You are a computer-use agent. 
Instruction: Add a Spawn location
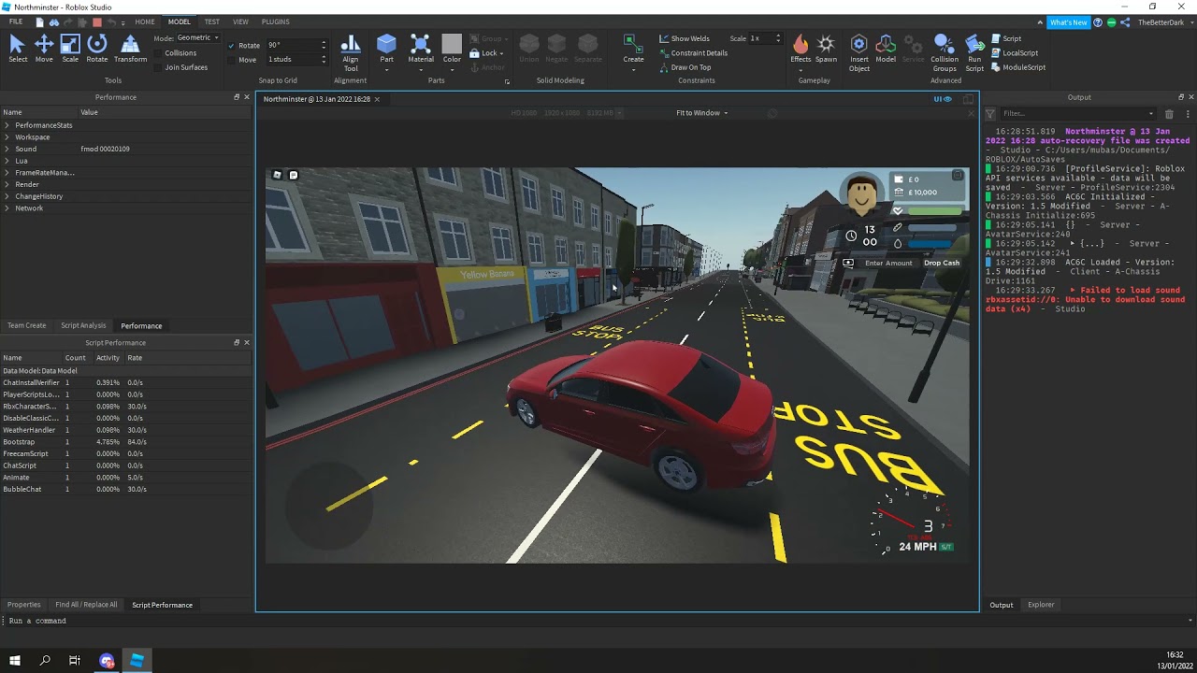click(826, 49)
